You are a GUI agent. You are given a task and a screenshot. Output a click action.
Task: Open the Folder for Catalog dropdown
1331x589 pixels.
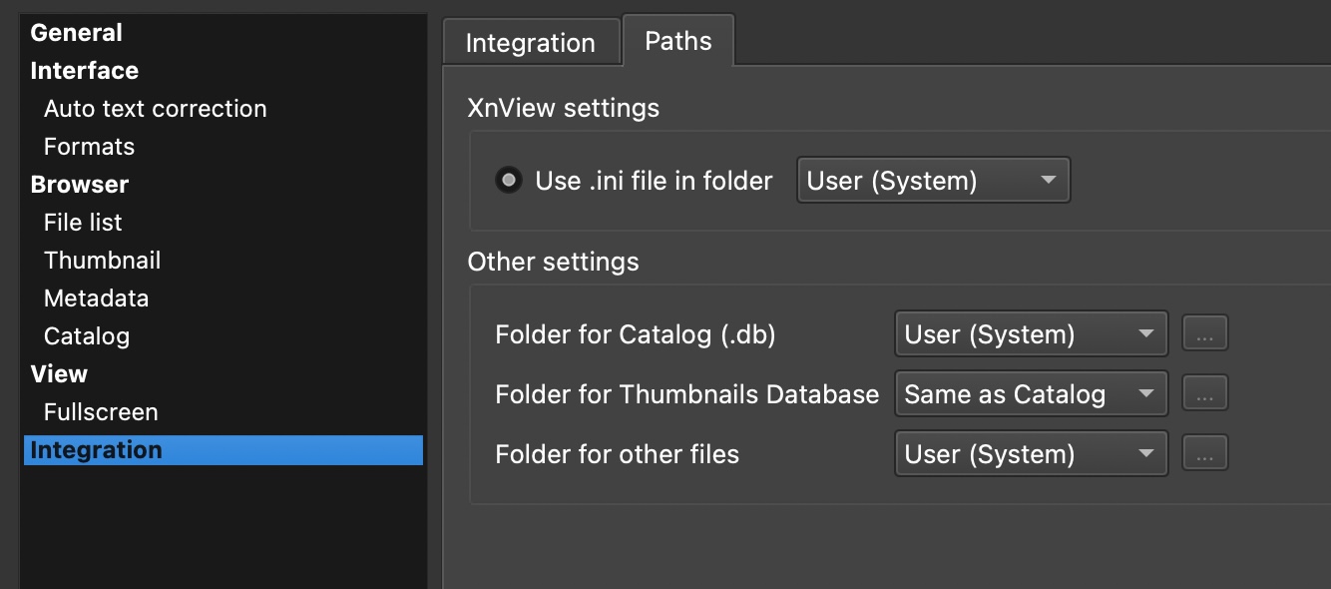pos(1031,334)
